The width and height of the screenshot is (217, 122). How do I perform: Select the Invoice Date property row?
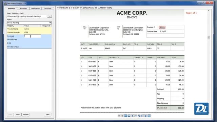29,40
